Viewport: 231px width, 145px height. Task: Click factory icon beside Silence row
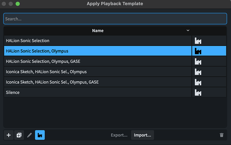(x=198, y=92)
